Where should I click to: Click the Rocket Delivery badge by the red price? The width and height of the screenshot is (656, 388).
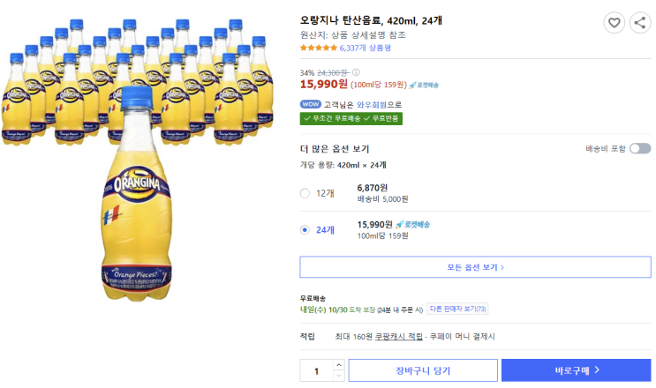[x=424, y=85]
